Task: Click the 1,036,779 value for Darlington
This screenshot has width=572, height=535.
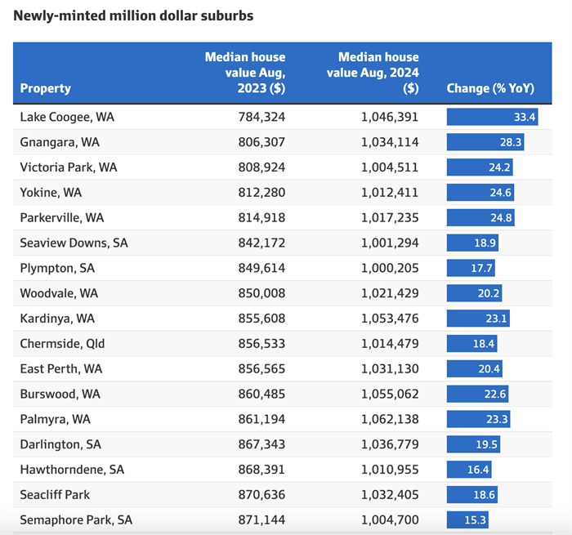Action: pyautogui.click(x=390, y=444)
